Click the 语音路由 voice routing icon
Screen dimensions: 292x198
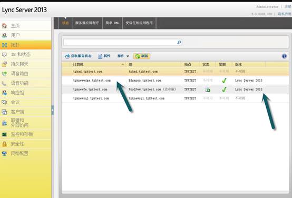tap(4, 74)
